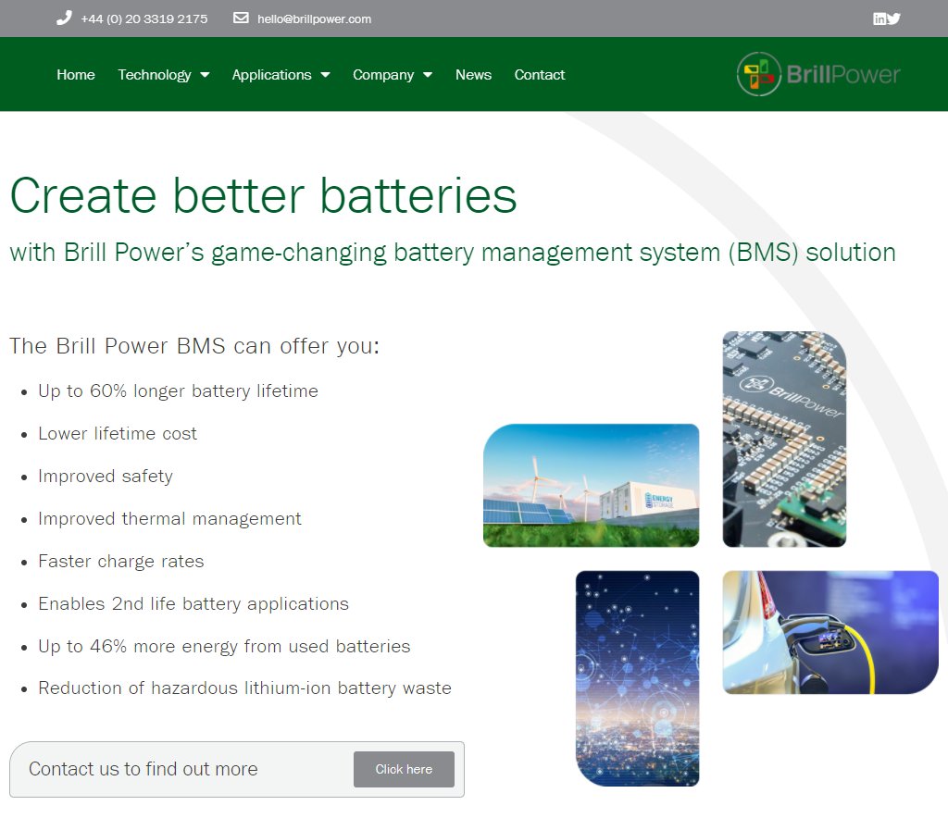Image resolution: width=948 pixels, height=818 pixels.
Task: Expand the Technology dropdown arrow
Action: point(205,75)
